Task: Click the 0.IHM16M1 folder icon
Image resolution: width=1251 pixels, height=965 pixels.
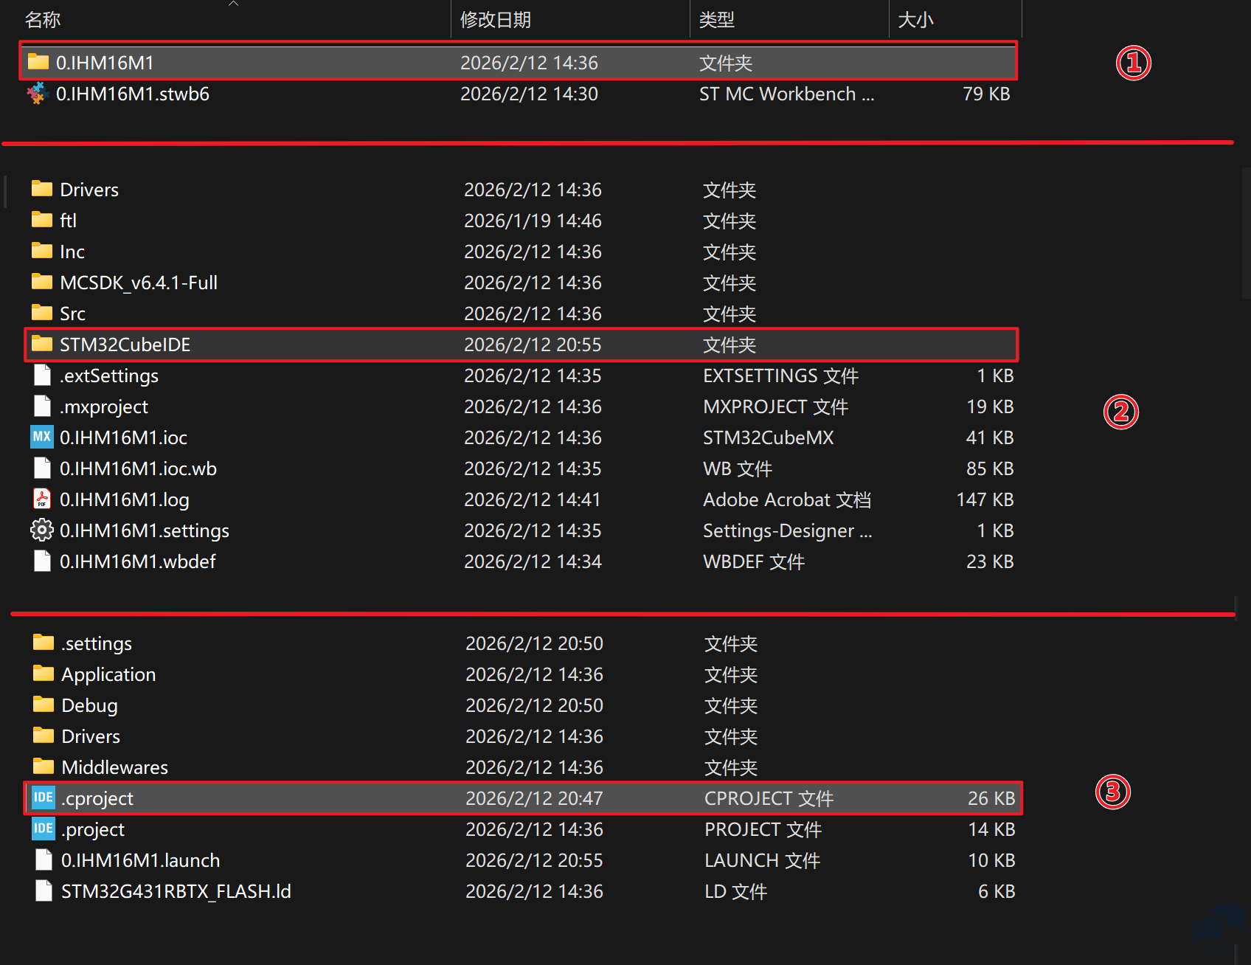Action: click(38, 62)
